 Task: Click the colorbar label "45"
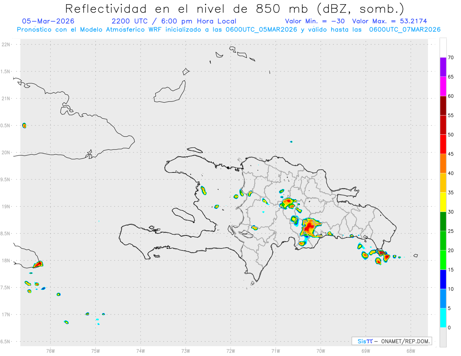pos(451,154)
